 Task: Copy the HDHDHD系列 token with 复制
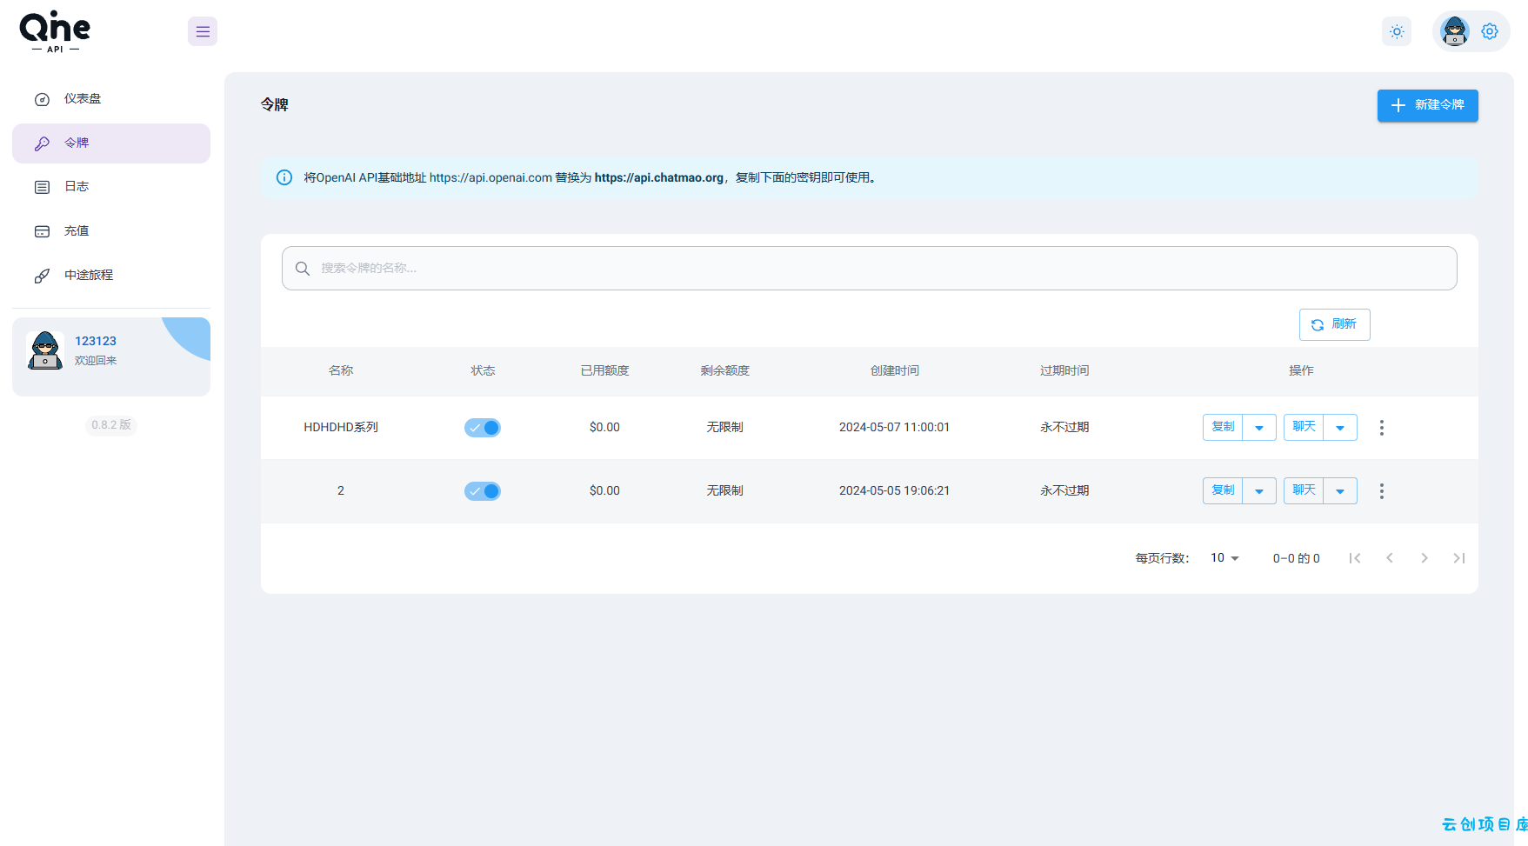(1223, 428)
